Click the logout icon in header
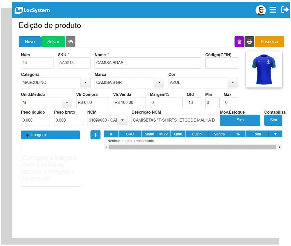 (x=285, y=10)
